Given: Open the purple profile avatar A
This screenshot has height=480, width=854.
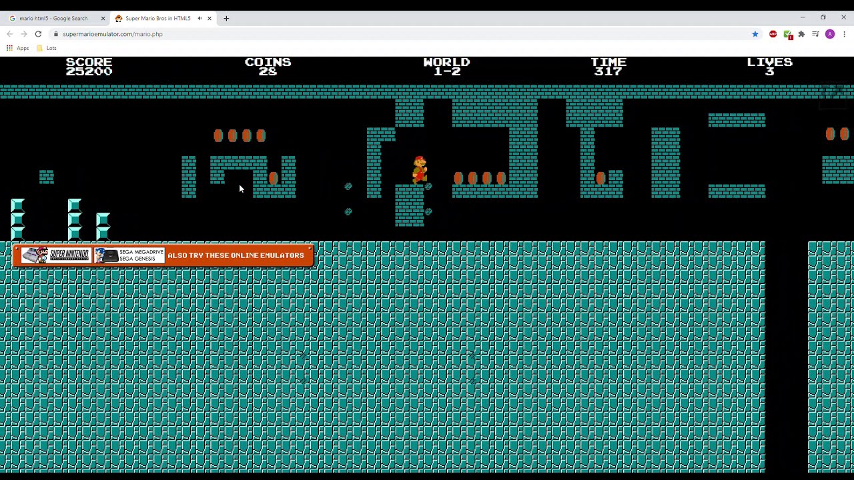Looking at the screenshot, I should click(830, 34).
